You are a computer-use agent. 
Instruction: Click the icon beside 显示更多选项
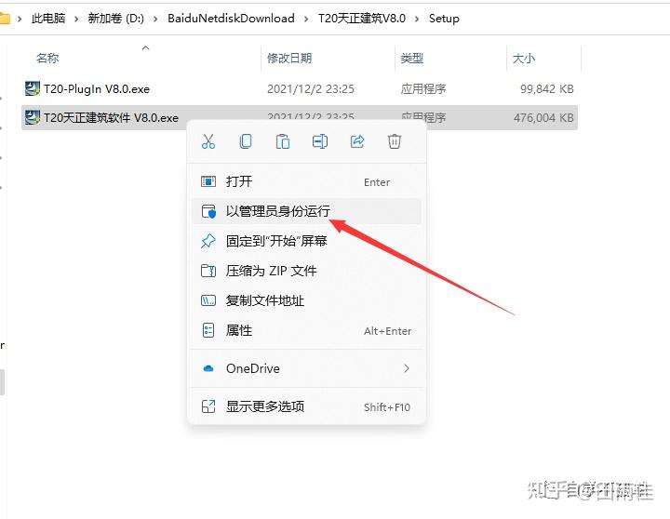pyautogui.click(x=208, y=406)
